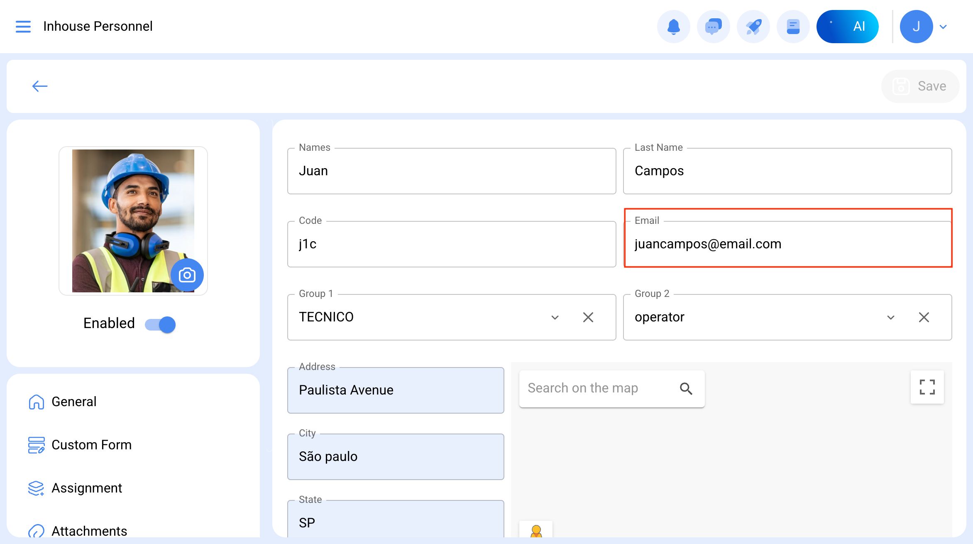The height and width of the screenshot is (544, 973).
Task: Clear the Group 2 operator selection
Action: [x=924, y=317]
